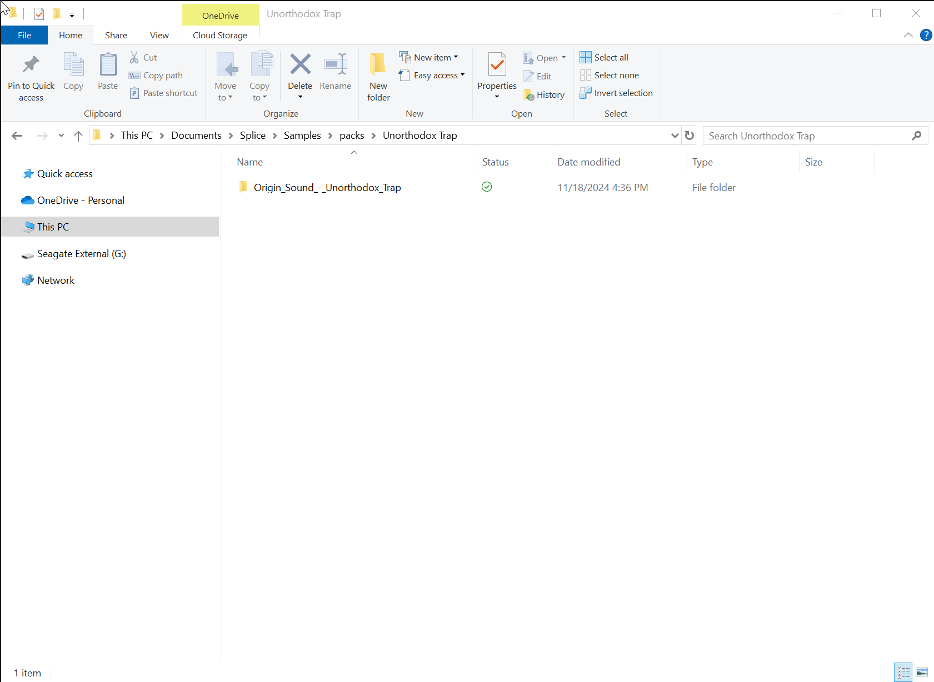Select Copy path command
The height and width of the screenshot is (682, 934).
[x=156, y=75]
